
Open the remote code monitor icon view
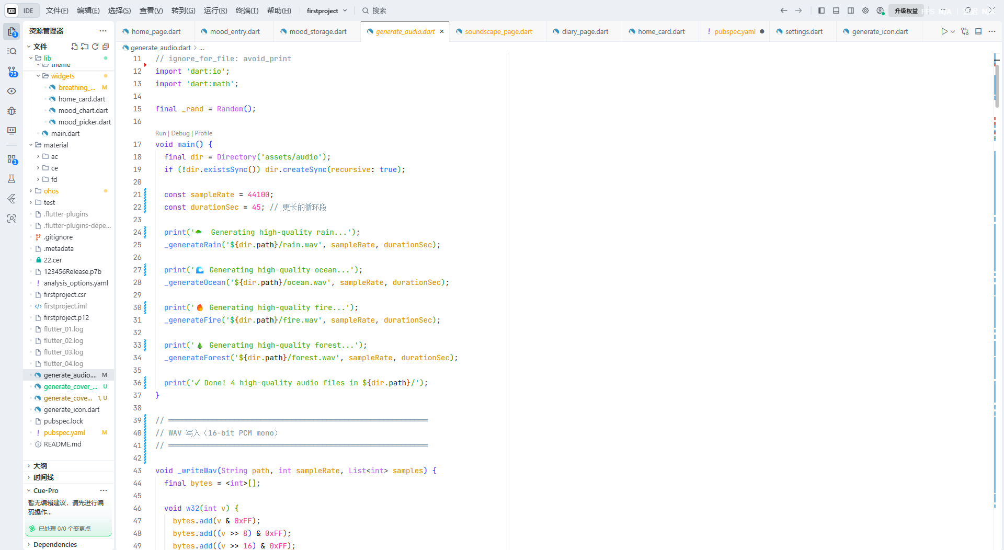point(12,131)
